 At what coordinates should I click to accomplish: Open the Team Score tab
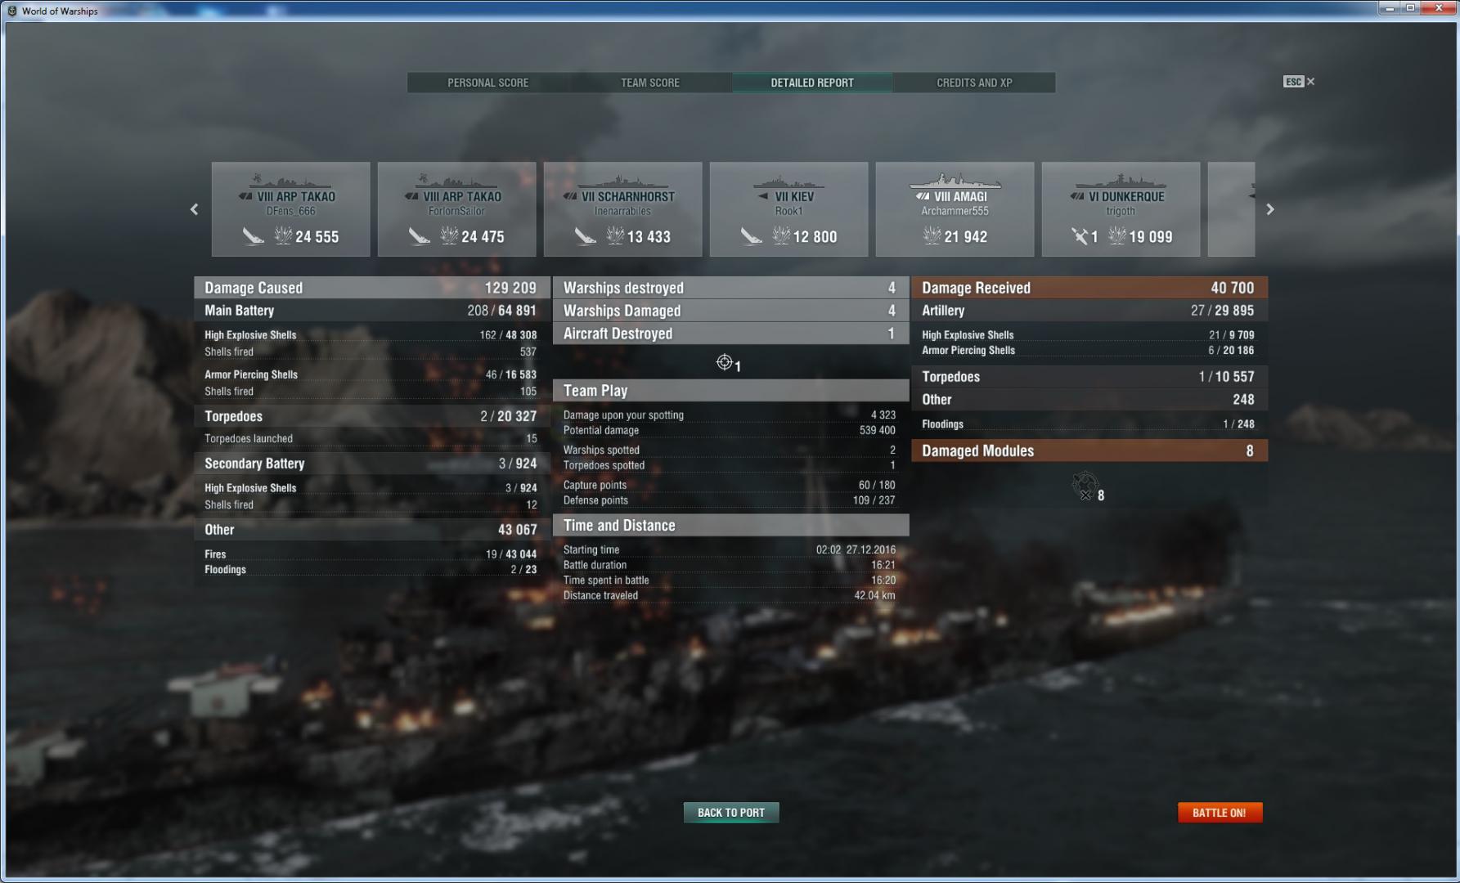[649, 83]
